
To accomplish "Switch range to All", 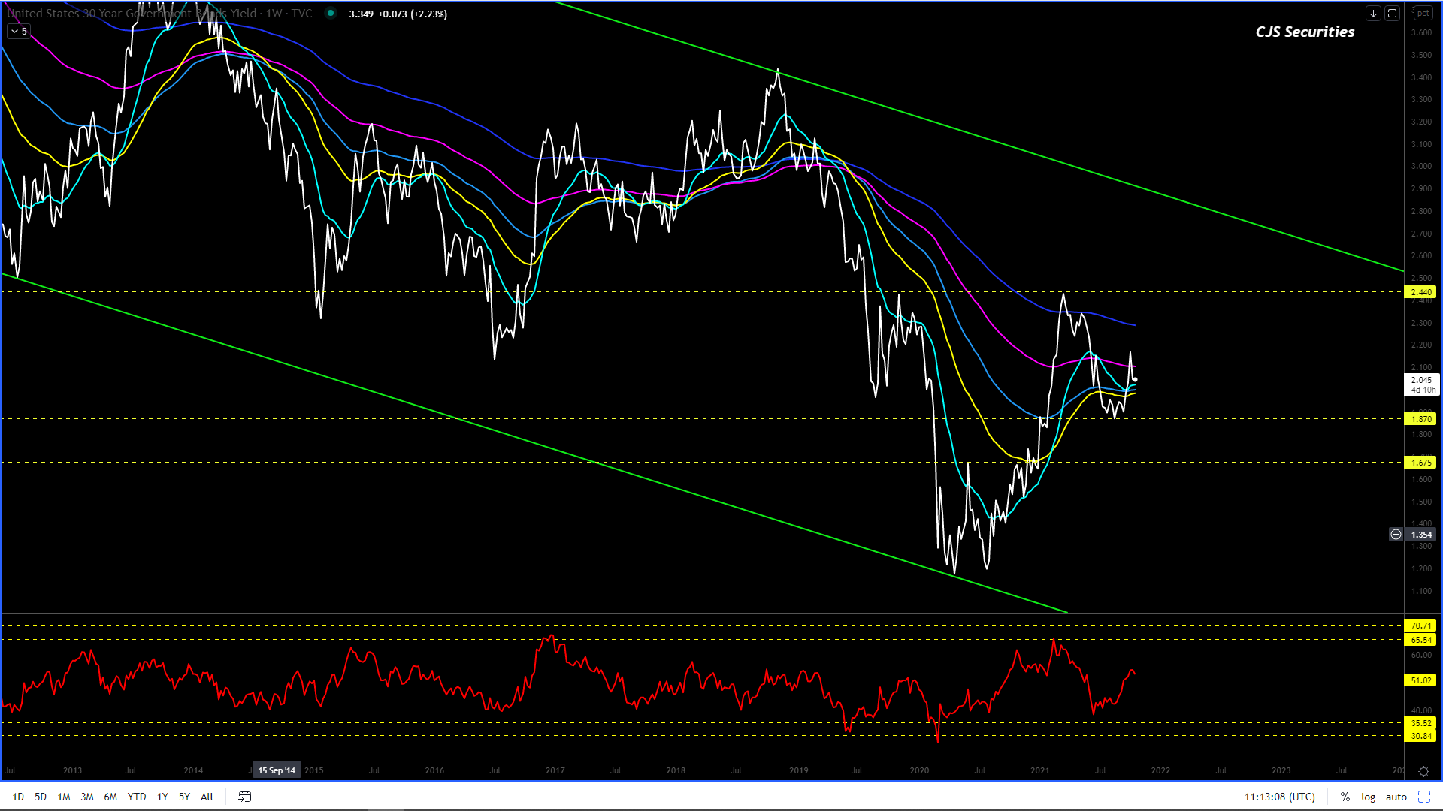I will (207, 797).
